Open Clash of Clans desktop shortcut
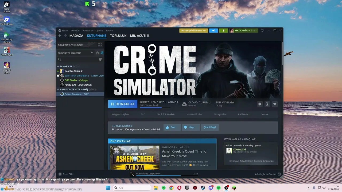This screenshot has height=192, width=342. click(x=7, y=68)
